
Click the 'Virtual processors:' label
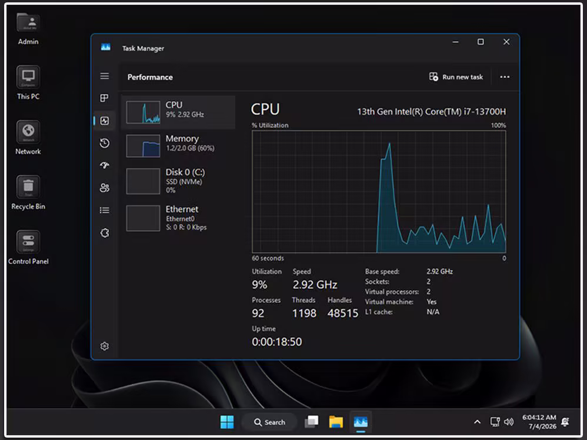click(x=392, y=292)
